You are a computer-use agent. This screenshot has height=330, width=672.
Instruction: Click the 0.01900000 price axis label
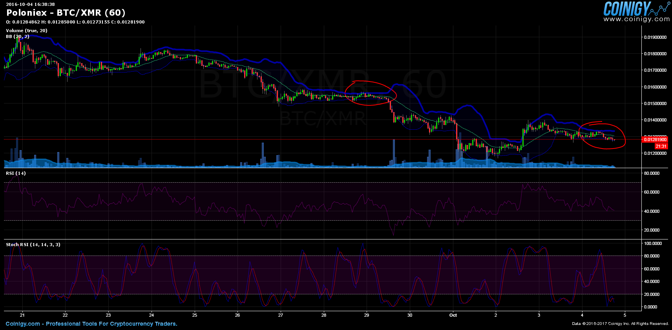tap(655, 37)
